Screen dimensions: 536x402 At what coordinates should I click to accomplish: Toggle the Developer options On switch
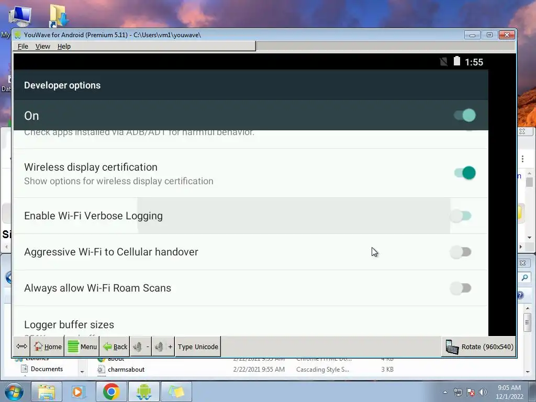[465, 115]
